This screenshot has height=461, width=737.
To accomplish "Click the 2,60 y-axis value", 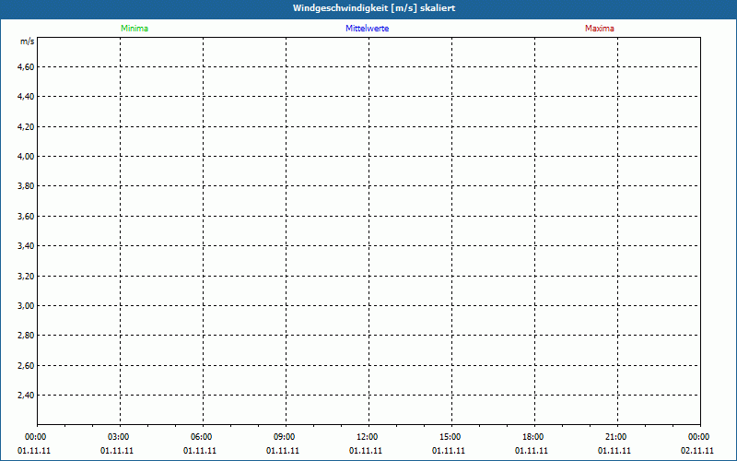I will [x=26, y=365].
